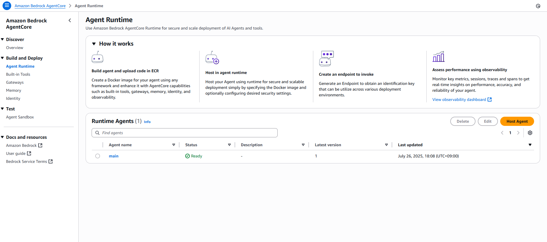The height and width of the screenshot is (242, 547).
Task: Open Overview in the side navigation
Action: pos(15,48)
